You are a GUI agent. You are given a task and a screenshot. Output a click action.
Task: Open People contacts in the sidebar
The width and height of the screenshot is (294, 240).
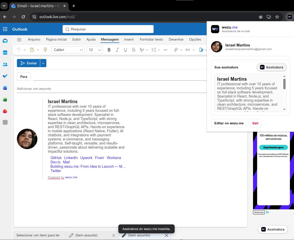[x=5, y=65]
